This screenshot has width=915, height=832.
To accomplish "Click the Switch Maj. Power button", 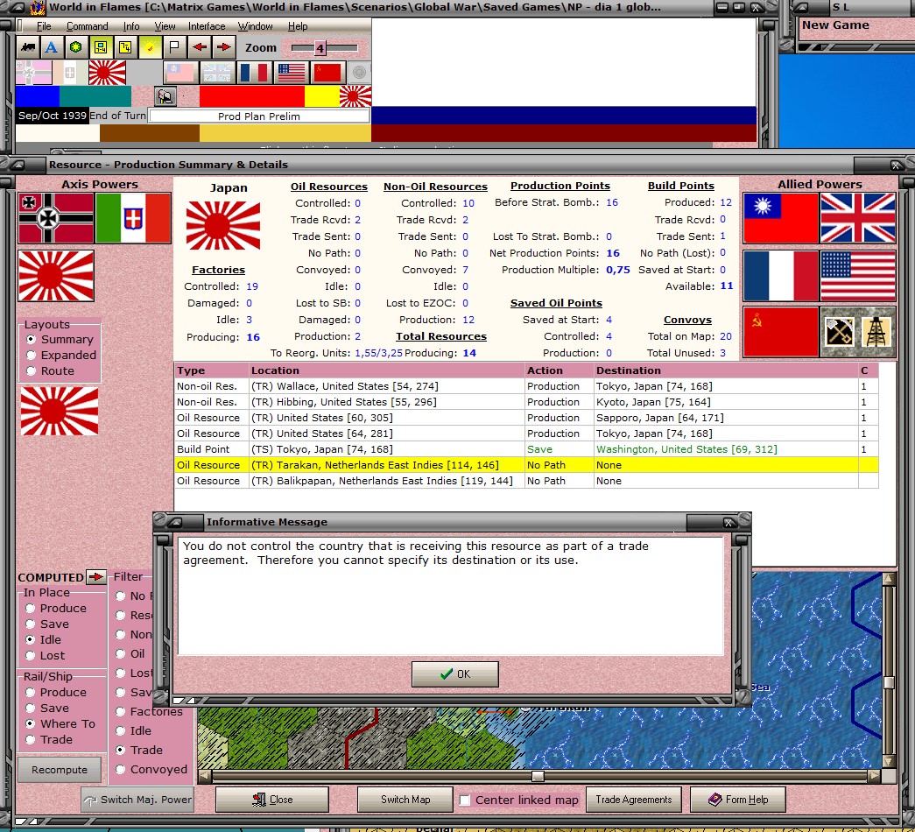I will (x=137, y=800).
